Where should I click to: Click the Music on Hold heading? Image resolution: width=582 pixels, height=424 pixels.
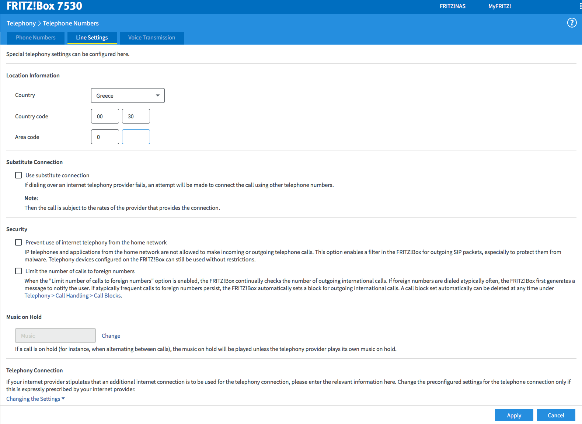(x=24, y=317)
